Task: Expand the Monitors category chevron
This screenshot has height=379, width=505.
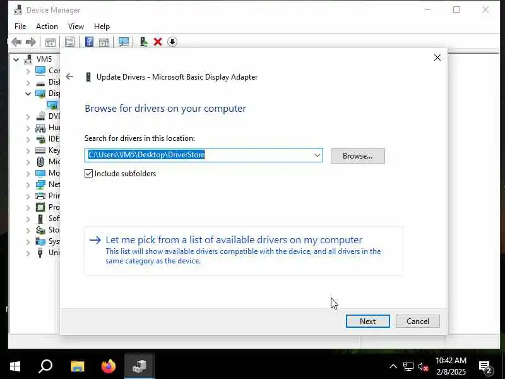Action: click(x=28, y=173)
